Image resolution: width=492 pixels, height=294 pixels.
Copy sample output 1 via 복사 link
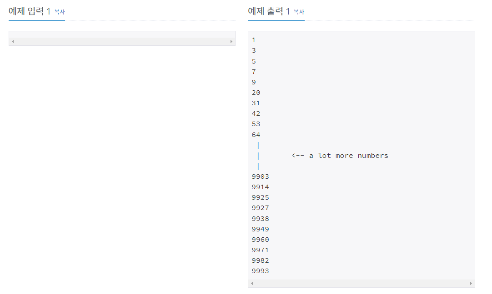click(x=299, y=12)
